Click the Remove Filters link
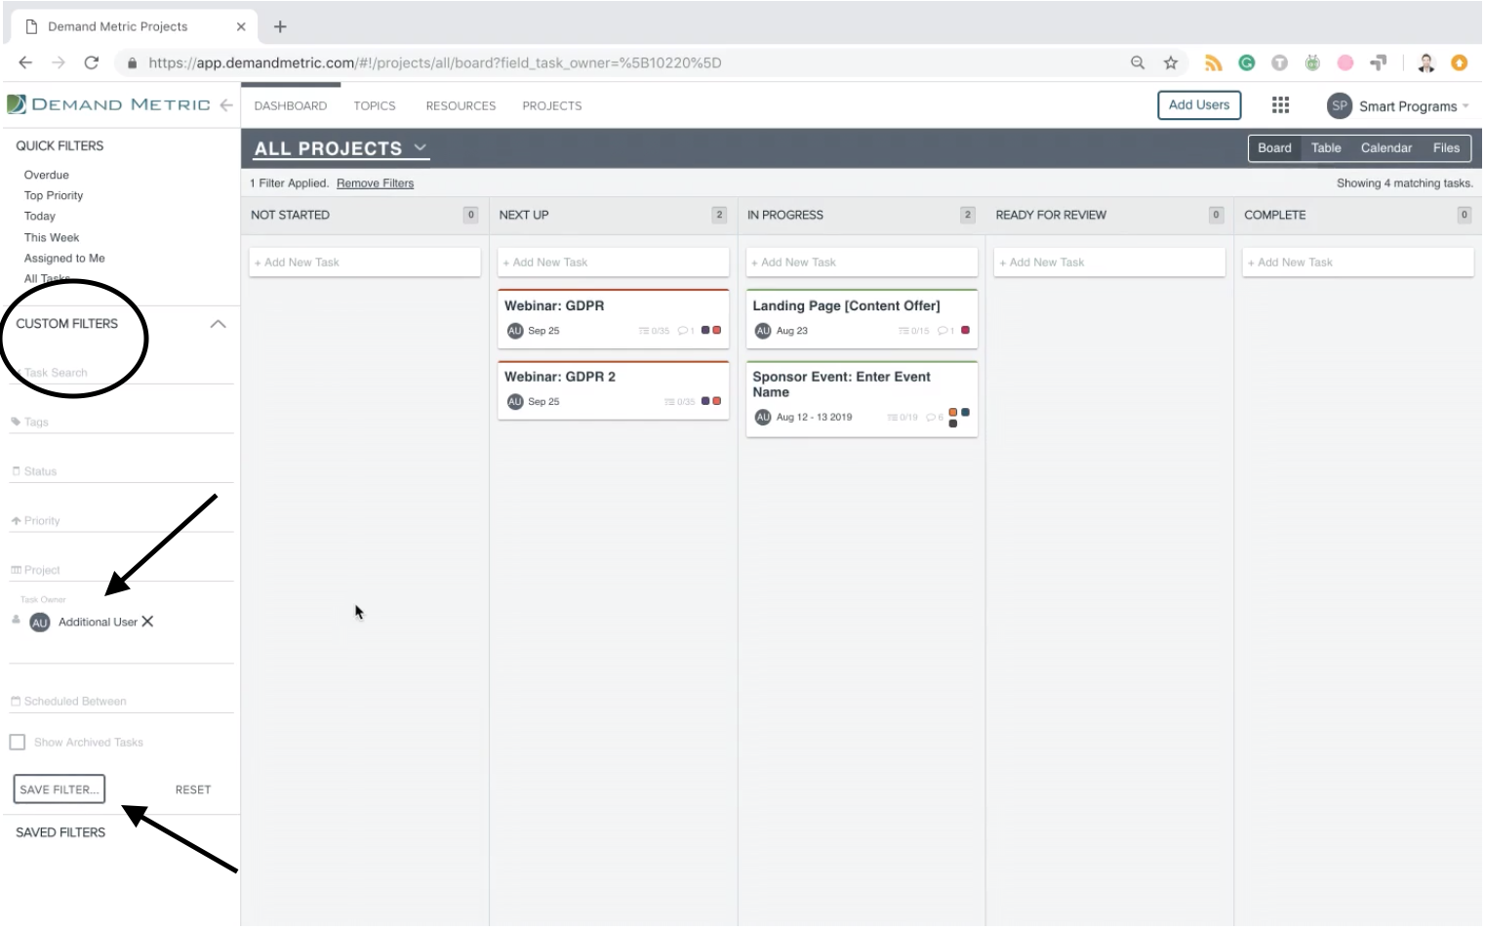Viewport: 1485px width, 929px height. click(x=376, y=183)
